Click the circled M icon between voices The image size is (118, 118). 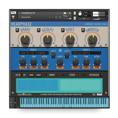click(60, 50)
